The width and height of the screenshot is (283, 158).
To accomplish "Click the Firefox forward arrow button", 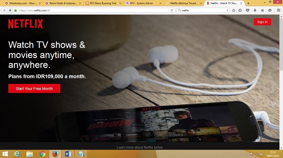I will tap(10, 11).
